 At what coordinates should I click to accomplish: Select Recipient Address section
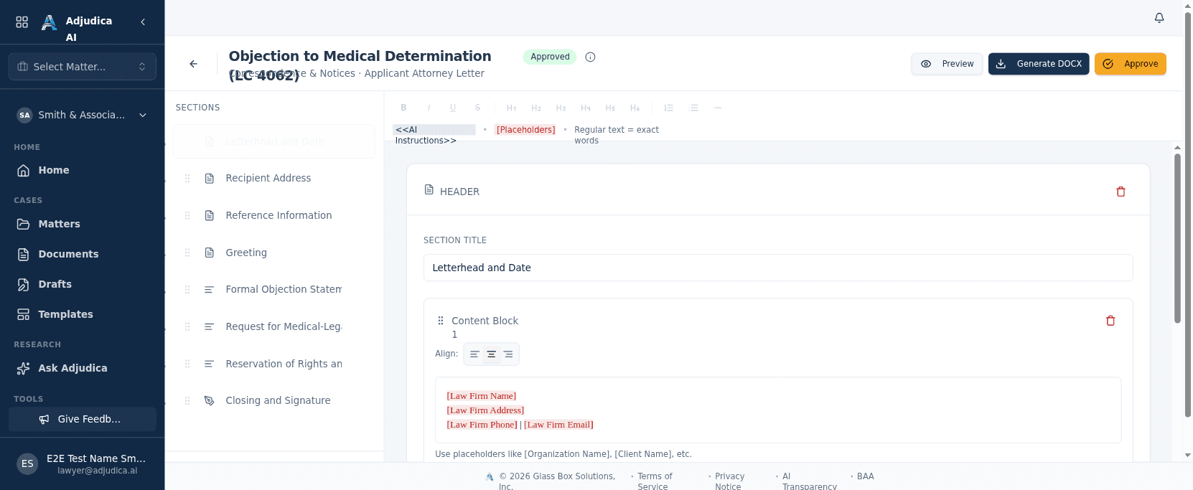tap(274, 179)
